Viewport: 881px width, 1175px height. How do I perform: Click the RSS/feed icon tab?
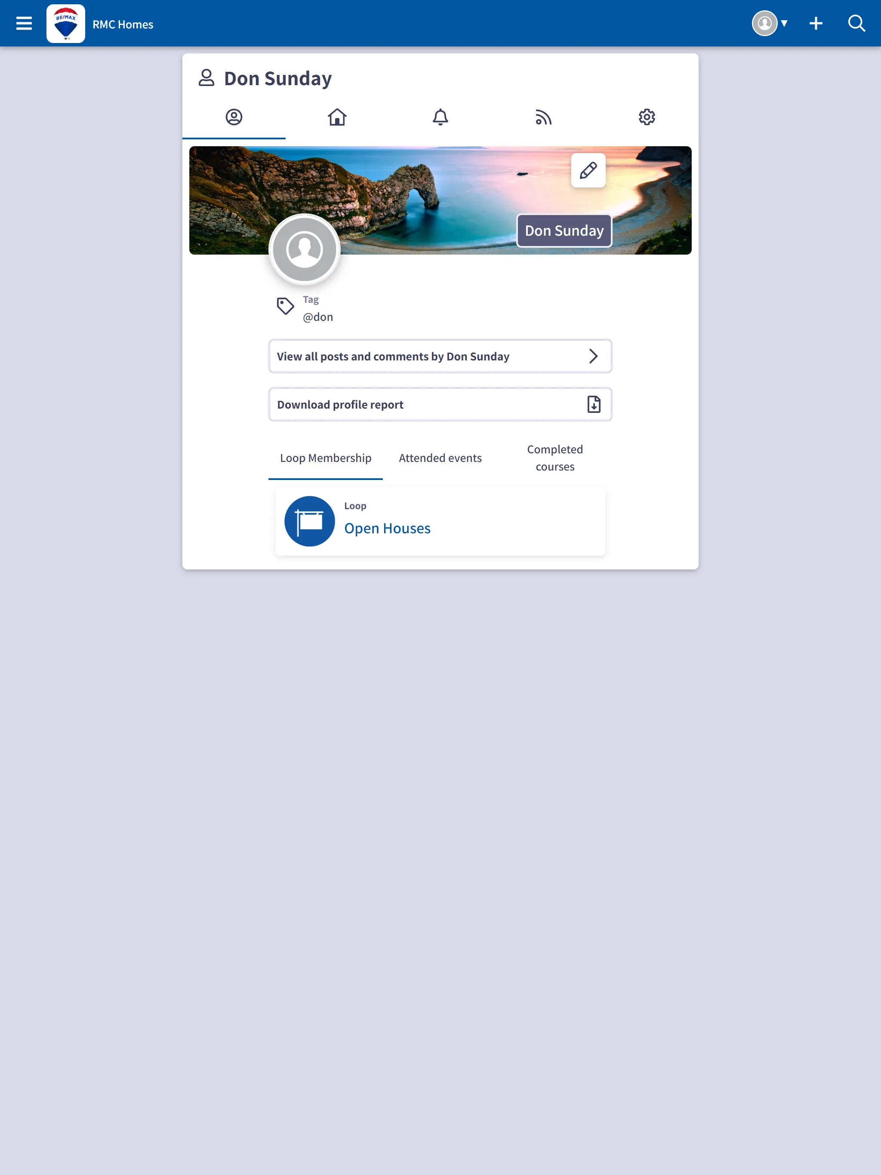pos(543,117)
